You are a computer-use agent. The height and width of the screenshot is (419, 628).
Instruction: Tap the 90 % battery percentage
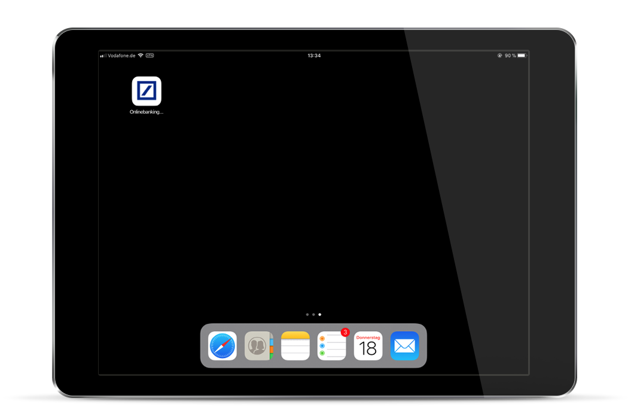click(510, 55)
